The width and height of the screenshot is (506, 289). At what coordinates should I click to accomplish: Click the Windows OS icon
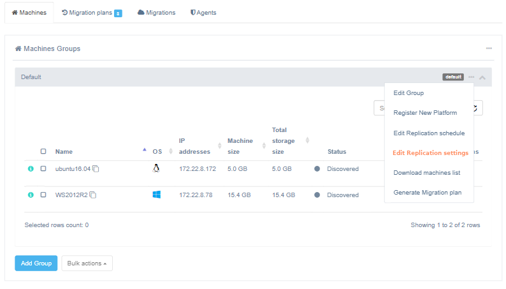point(156,195)
